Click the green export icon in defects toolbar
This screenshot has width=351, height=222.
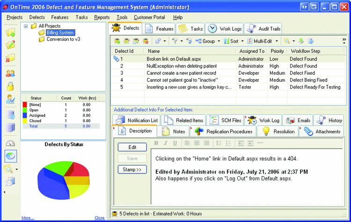tap(301, 41)
